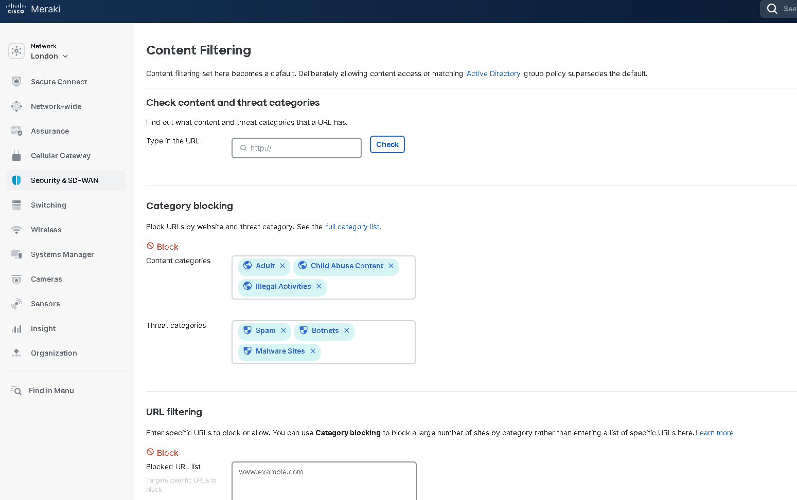
Task: Click inside the URL check input field
Action: (x=296, y=148)
